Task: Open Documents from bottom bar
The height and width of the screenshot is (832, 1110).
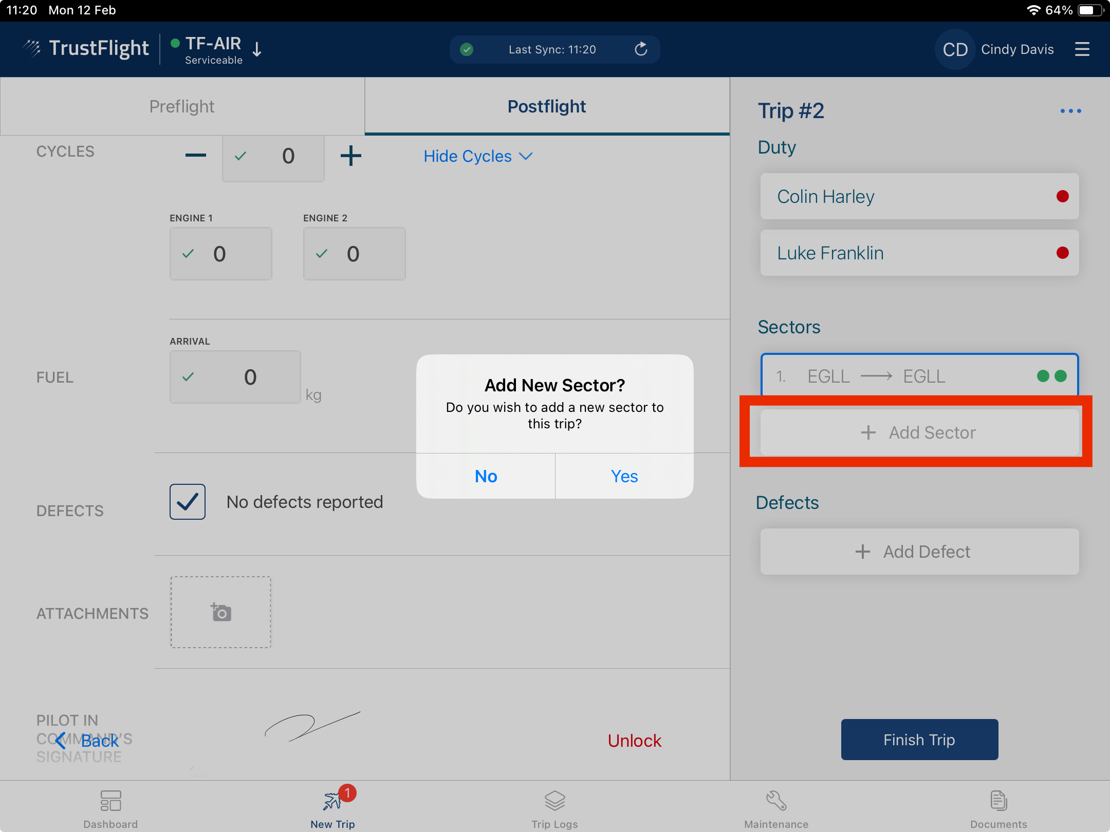Action: coord(998,808)
